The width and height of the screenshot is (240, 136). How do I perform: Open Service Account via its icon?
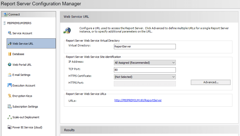pos(9,33)
